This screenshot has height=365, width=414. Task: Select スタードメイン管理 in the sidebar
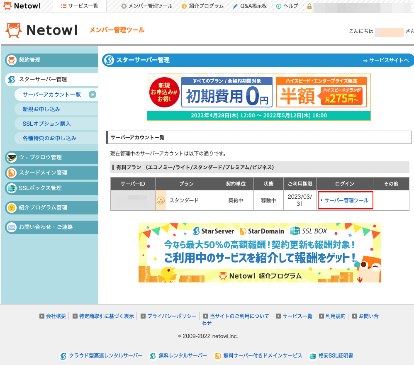(x=52, y=173)
